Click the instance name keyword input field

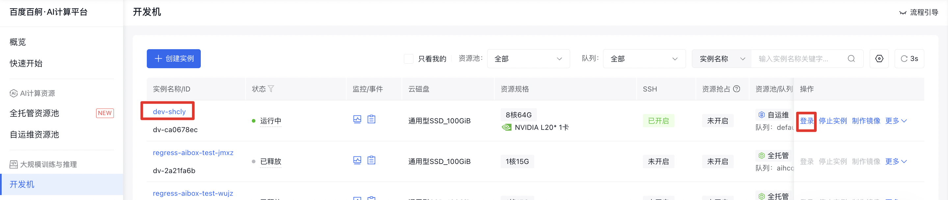coord(799,59)
